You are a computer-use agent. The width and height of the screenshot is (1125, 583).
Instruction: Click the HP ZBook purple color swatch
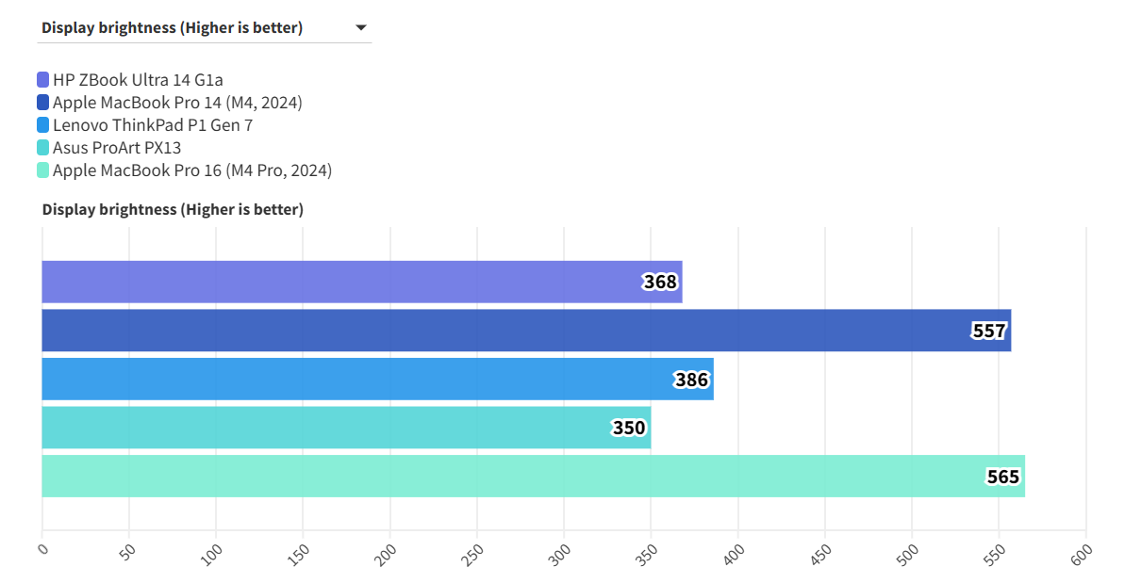coord(43,80)
